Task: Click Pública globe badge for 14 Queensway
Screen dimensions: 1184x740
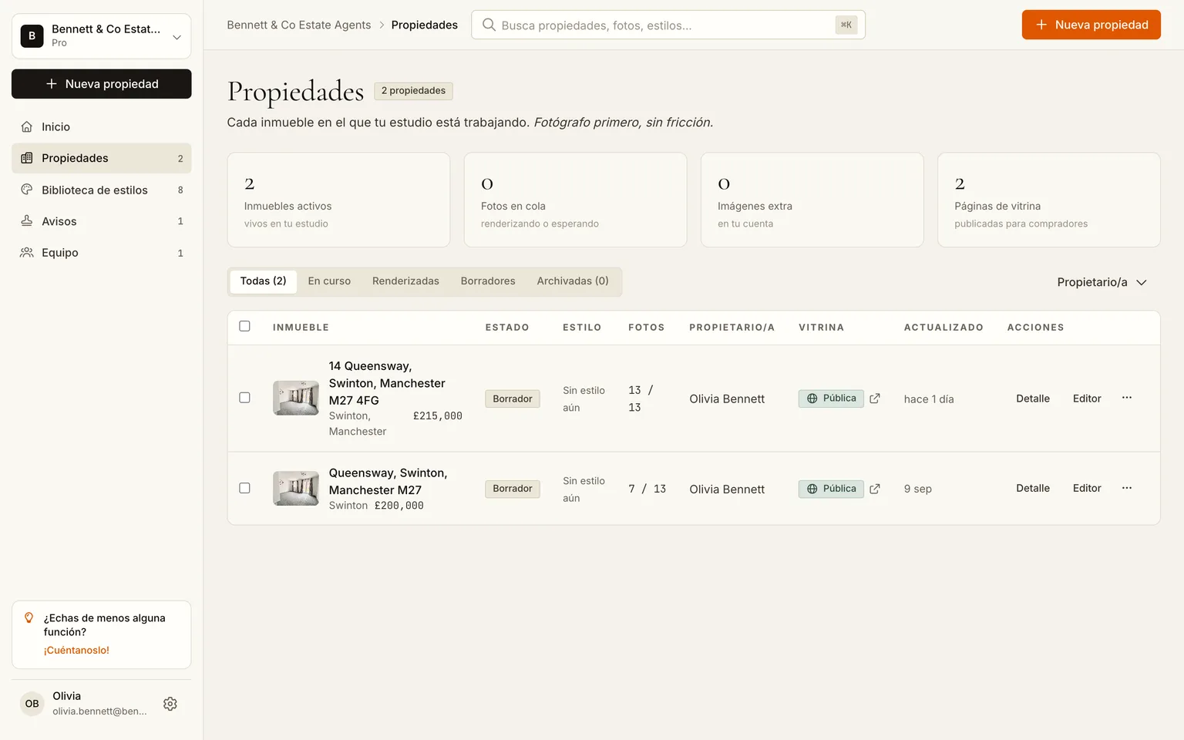Action: tap(831, 399)
